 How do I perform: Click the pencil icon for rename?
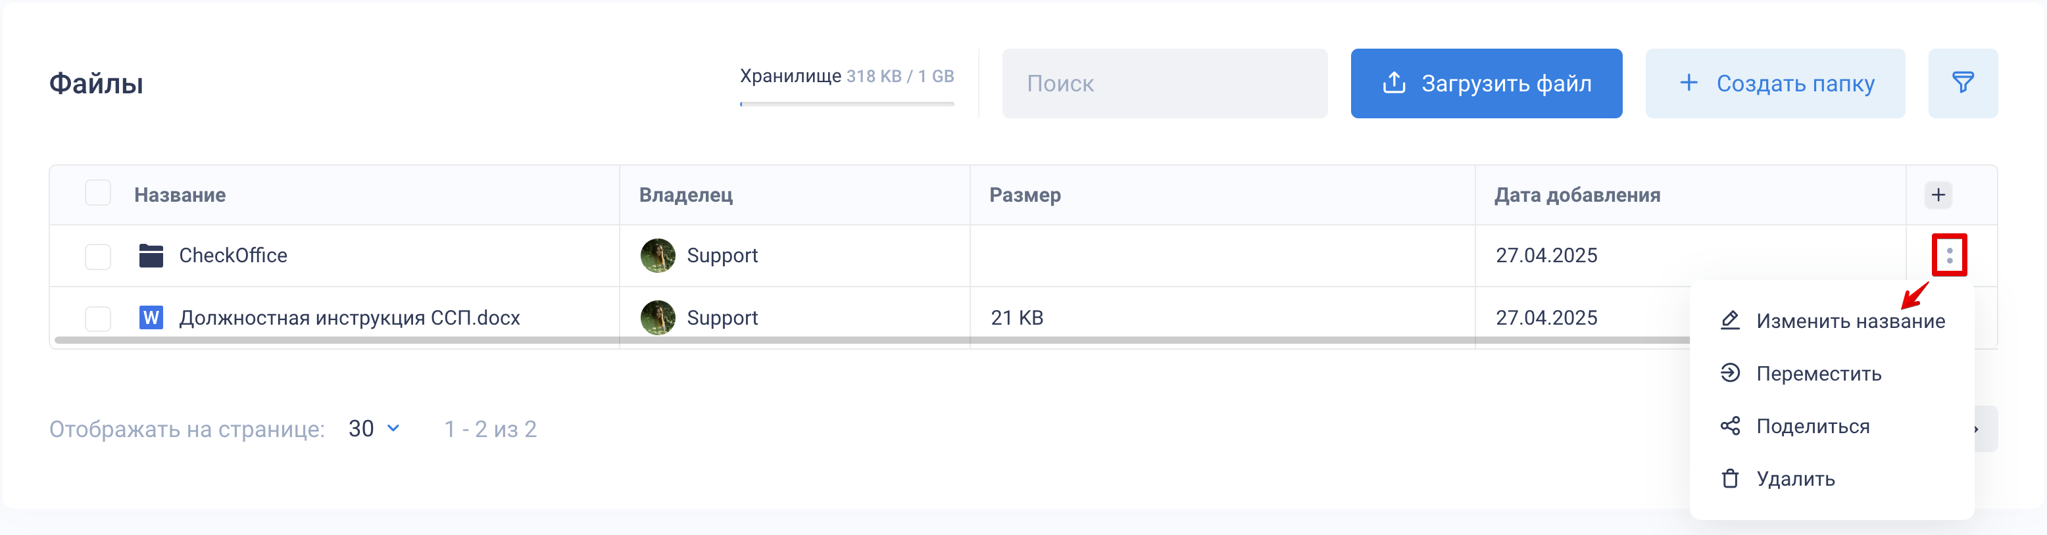[1729, 321]
